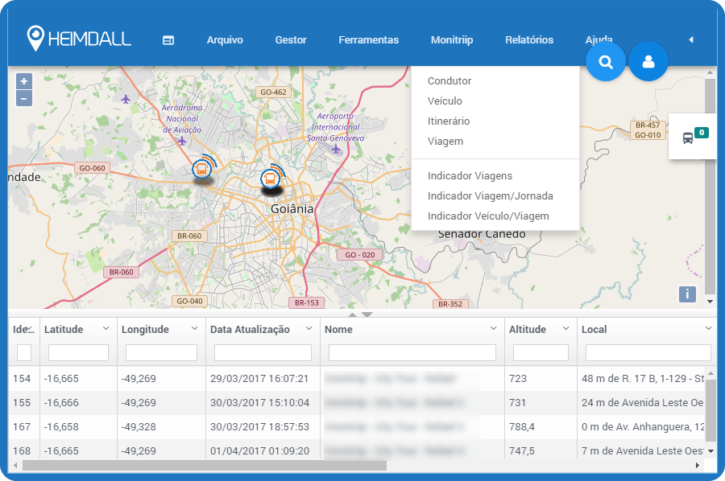Click the horizontal scrollbar thumb under the grid
The height and width of the screenshot is (481, 725).
coord(205,465)
